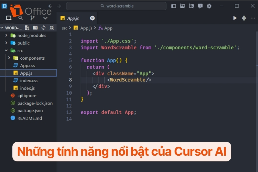The height and width of the screenshot is (172, 258).
Task: Maximize the editor window
Action: point(237,6)
